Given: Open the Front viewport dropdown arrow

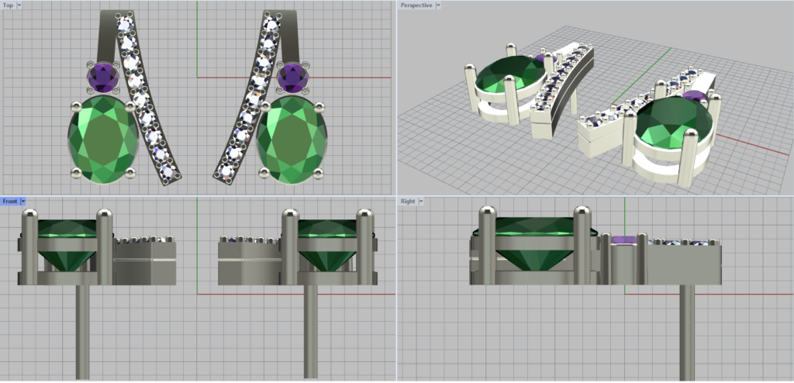Looking at the screenshot, I should point(23,202).
